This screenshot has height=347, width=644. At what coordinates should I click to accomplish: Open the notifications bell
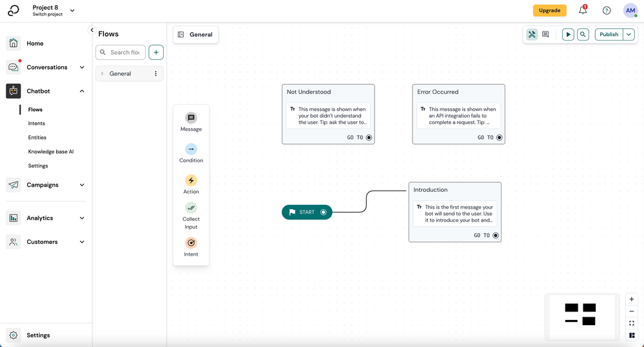pos(583,10)
